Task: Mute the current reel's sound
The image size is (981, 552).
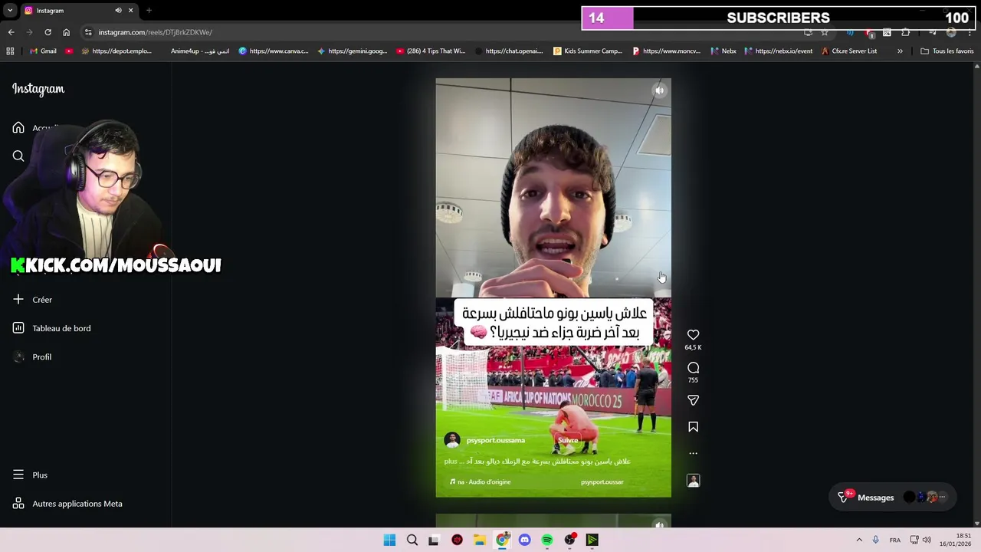Action: (659, 90)
